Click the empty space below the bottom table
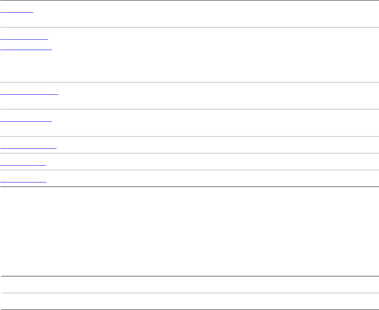Image resolution: width=379 pixels, height=310 pixels. 189,308
